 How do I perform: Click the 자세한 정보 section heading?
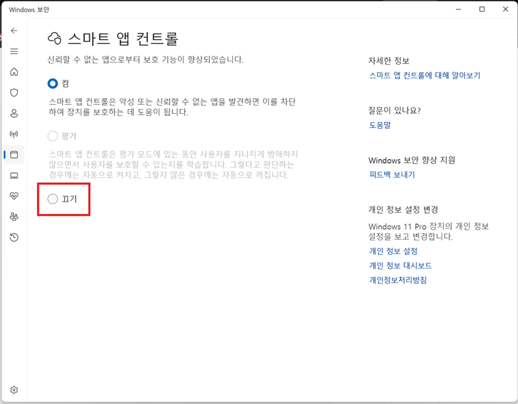point(388,61)
